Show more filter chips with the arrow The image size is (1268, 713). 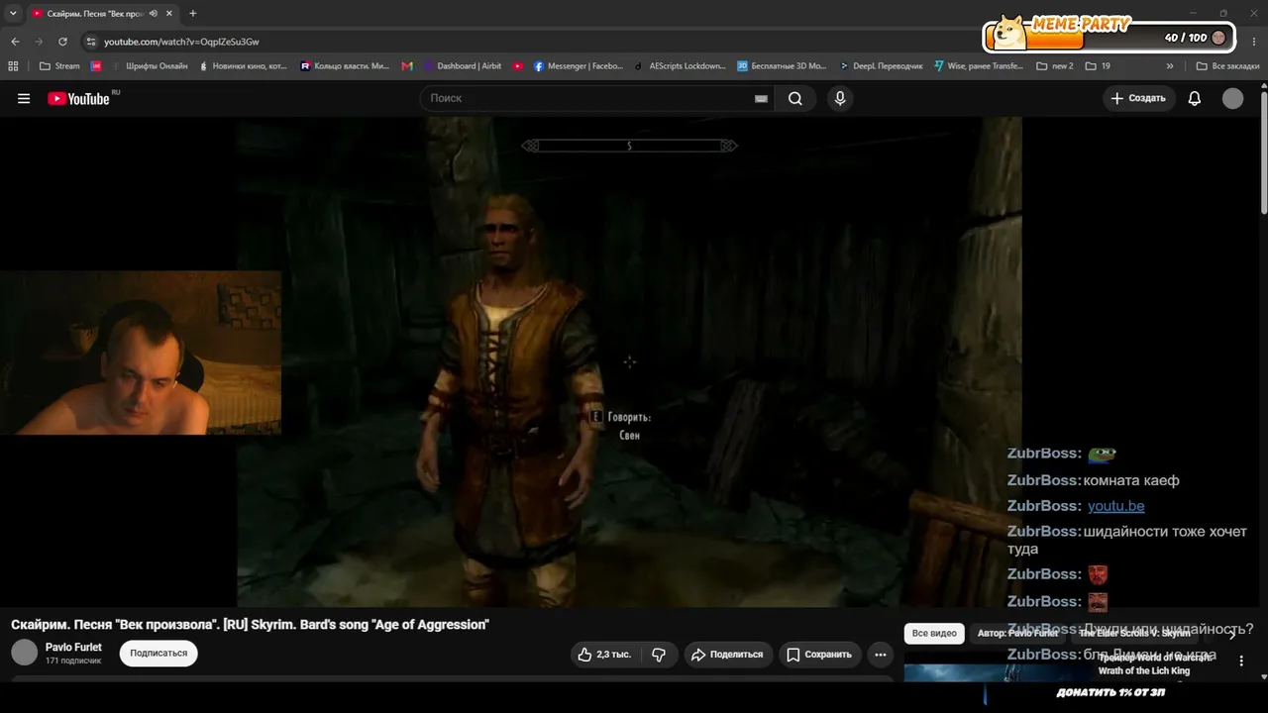1232,634
